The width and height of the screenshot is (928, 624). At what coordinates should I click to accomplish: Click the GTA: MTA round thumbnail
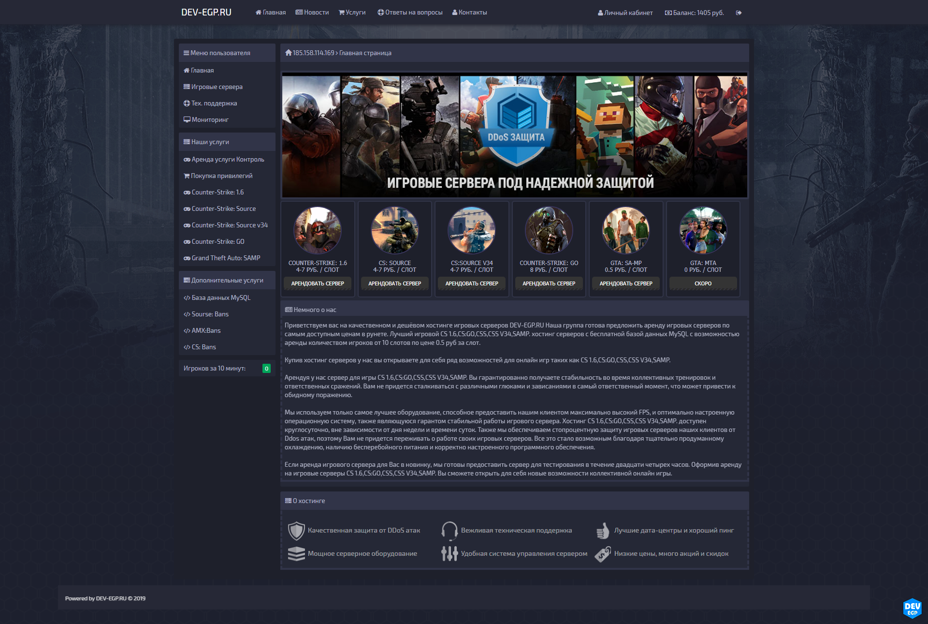[703, 230]
